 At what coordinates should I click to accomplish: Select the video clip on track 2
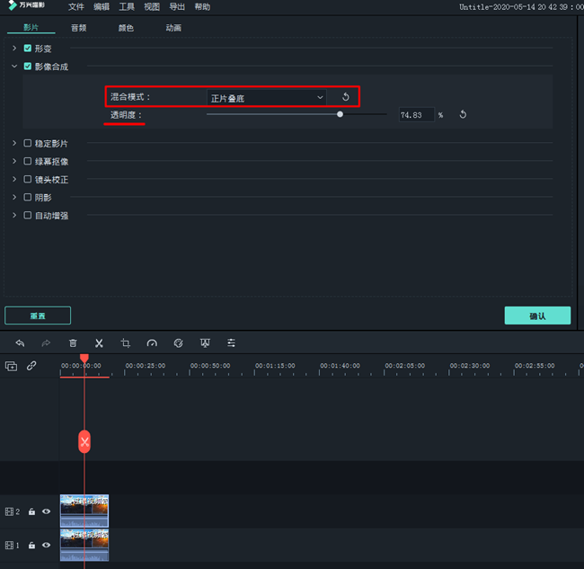(x=84, y=511)
